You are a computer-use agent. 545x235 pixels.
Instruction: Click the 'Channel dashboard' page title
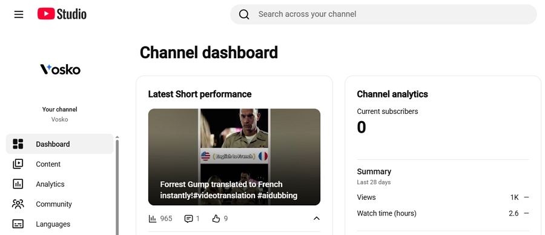[209, 53]
